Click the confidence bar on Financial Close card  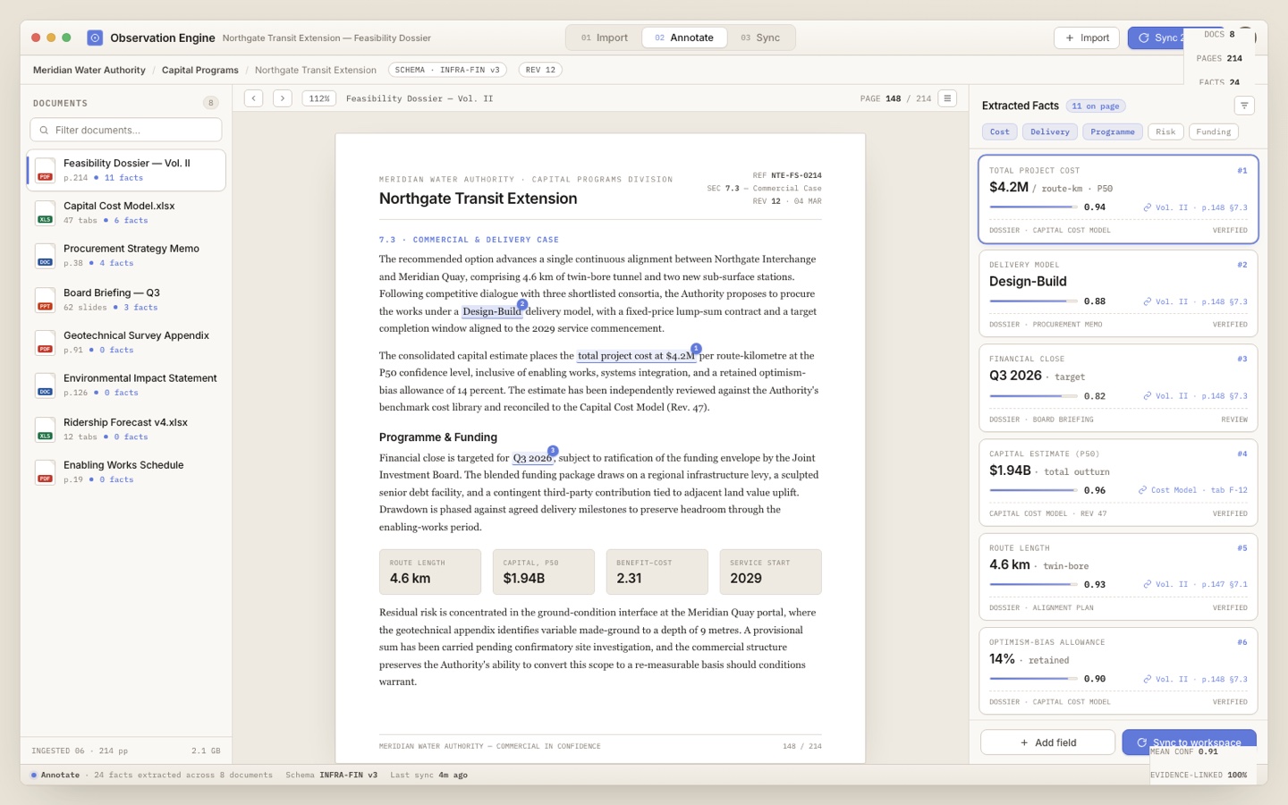pyautogui.click(x=1033, y=396)
